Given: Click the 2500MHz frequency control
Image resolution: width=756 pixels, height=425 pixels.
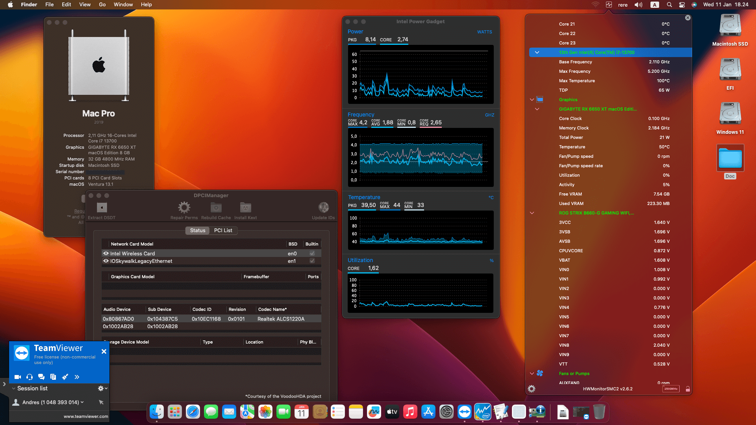Looking at the screenshot, I should click(670, 389).
